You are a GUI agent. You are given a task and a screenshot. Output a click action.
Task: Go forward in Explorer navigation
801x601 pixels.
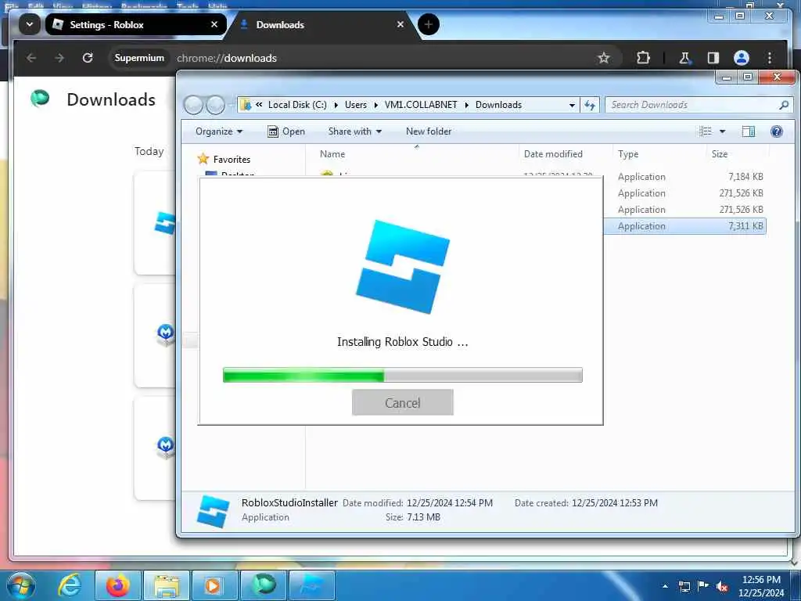coord(215,105)
